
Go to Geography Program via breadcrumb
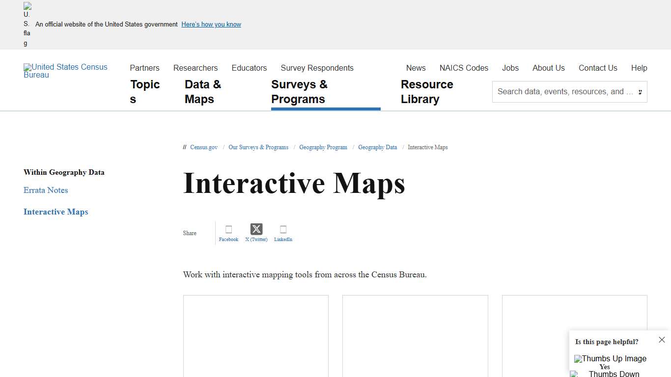[x=323, y=147]
